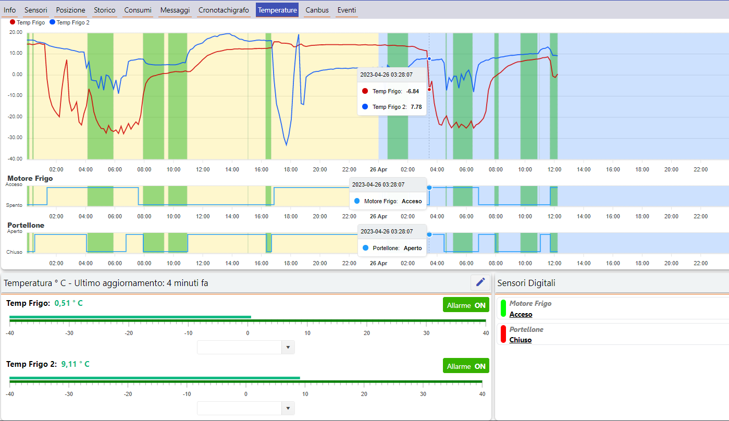Click the Chiuso status link
This screenshot has height=421, width=729.
pos(520,340)
